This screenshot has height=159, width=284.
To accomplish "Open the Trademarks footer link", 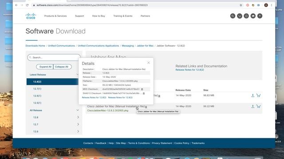I will tap(198, 143).
